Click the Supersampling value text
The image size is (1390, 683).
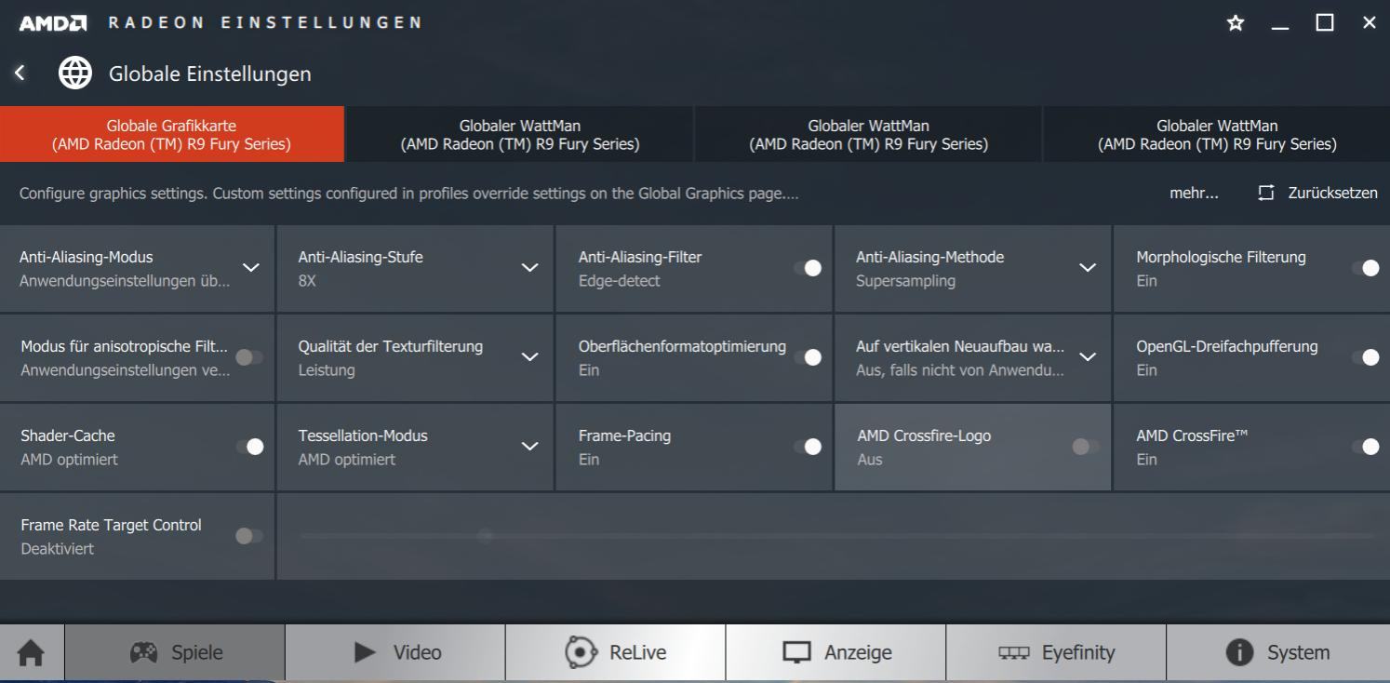coord(905,281)
